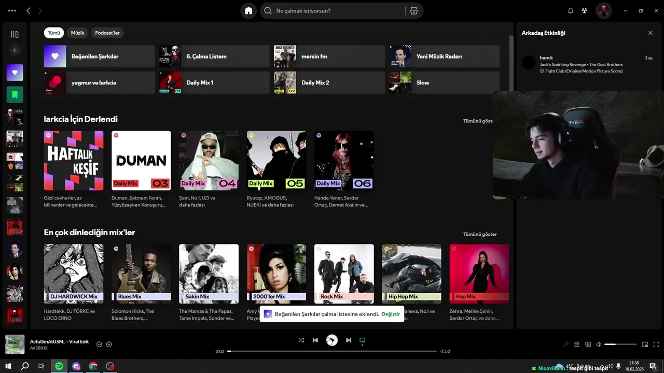Click Tümünü göster for most-listened mixes
The image size is (664, 373).
pyautogui.click(x=480, y=234)
